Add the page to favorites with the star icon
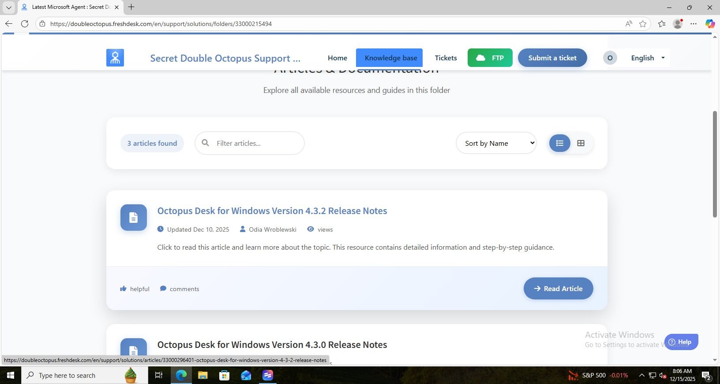This screenshot has height=384, width=720. (643, 24)
